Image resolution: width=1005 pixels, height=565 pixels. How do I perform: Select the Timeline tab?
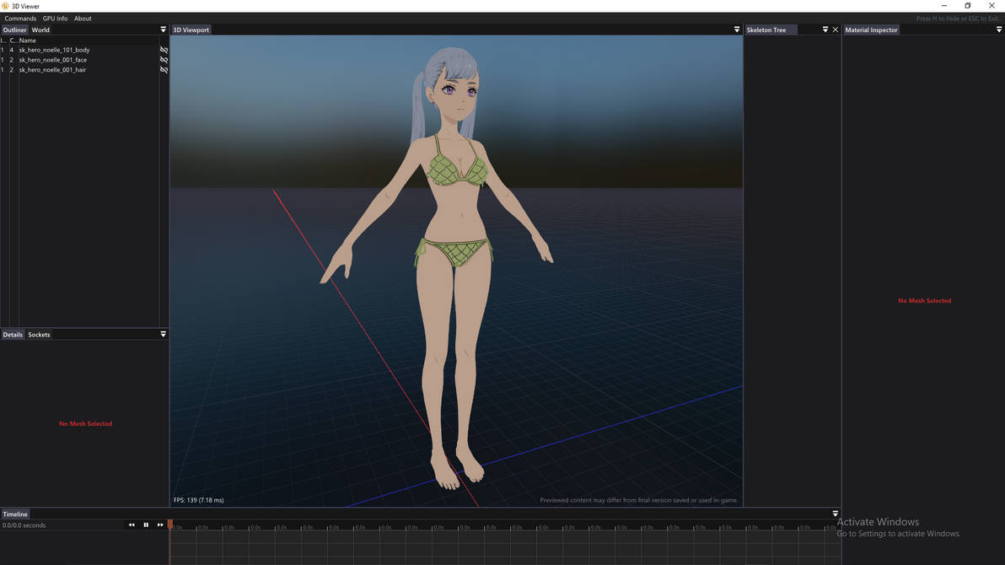point(14,514)
